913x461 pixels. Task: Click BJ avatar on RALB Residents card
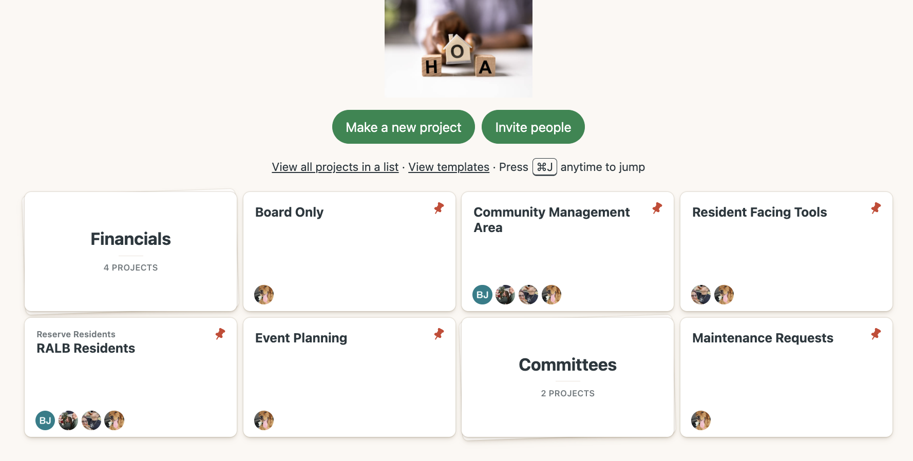pyautogui.click(x=45, y=420)
